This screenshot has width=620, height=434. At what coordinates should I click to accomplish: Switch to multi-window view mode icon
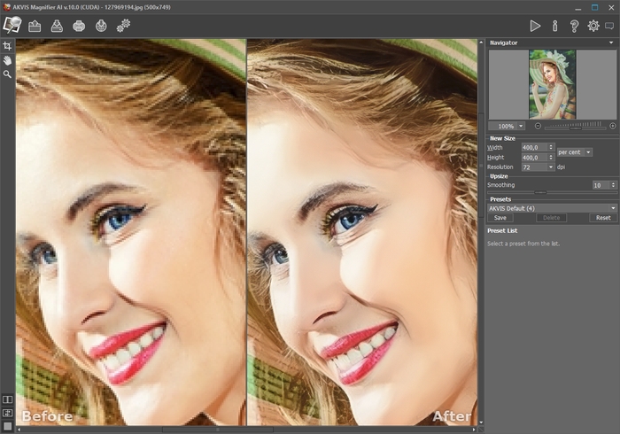(7, 413)
